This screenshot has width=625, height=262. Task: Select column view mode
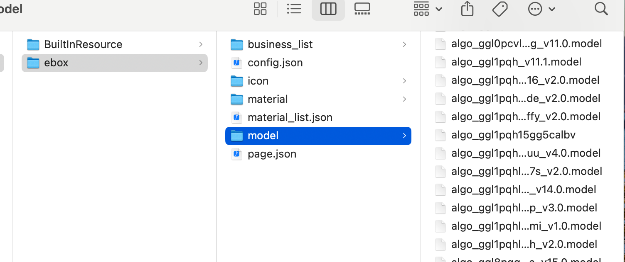point(328,9)
